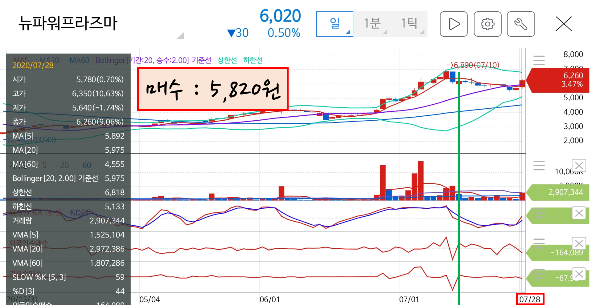592x305 pixels.
Task: Click the 07/01 date axis label
Action: [x=409, y=299]
